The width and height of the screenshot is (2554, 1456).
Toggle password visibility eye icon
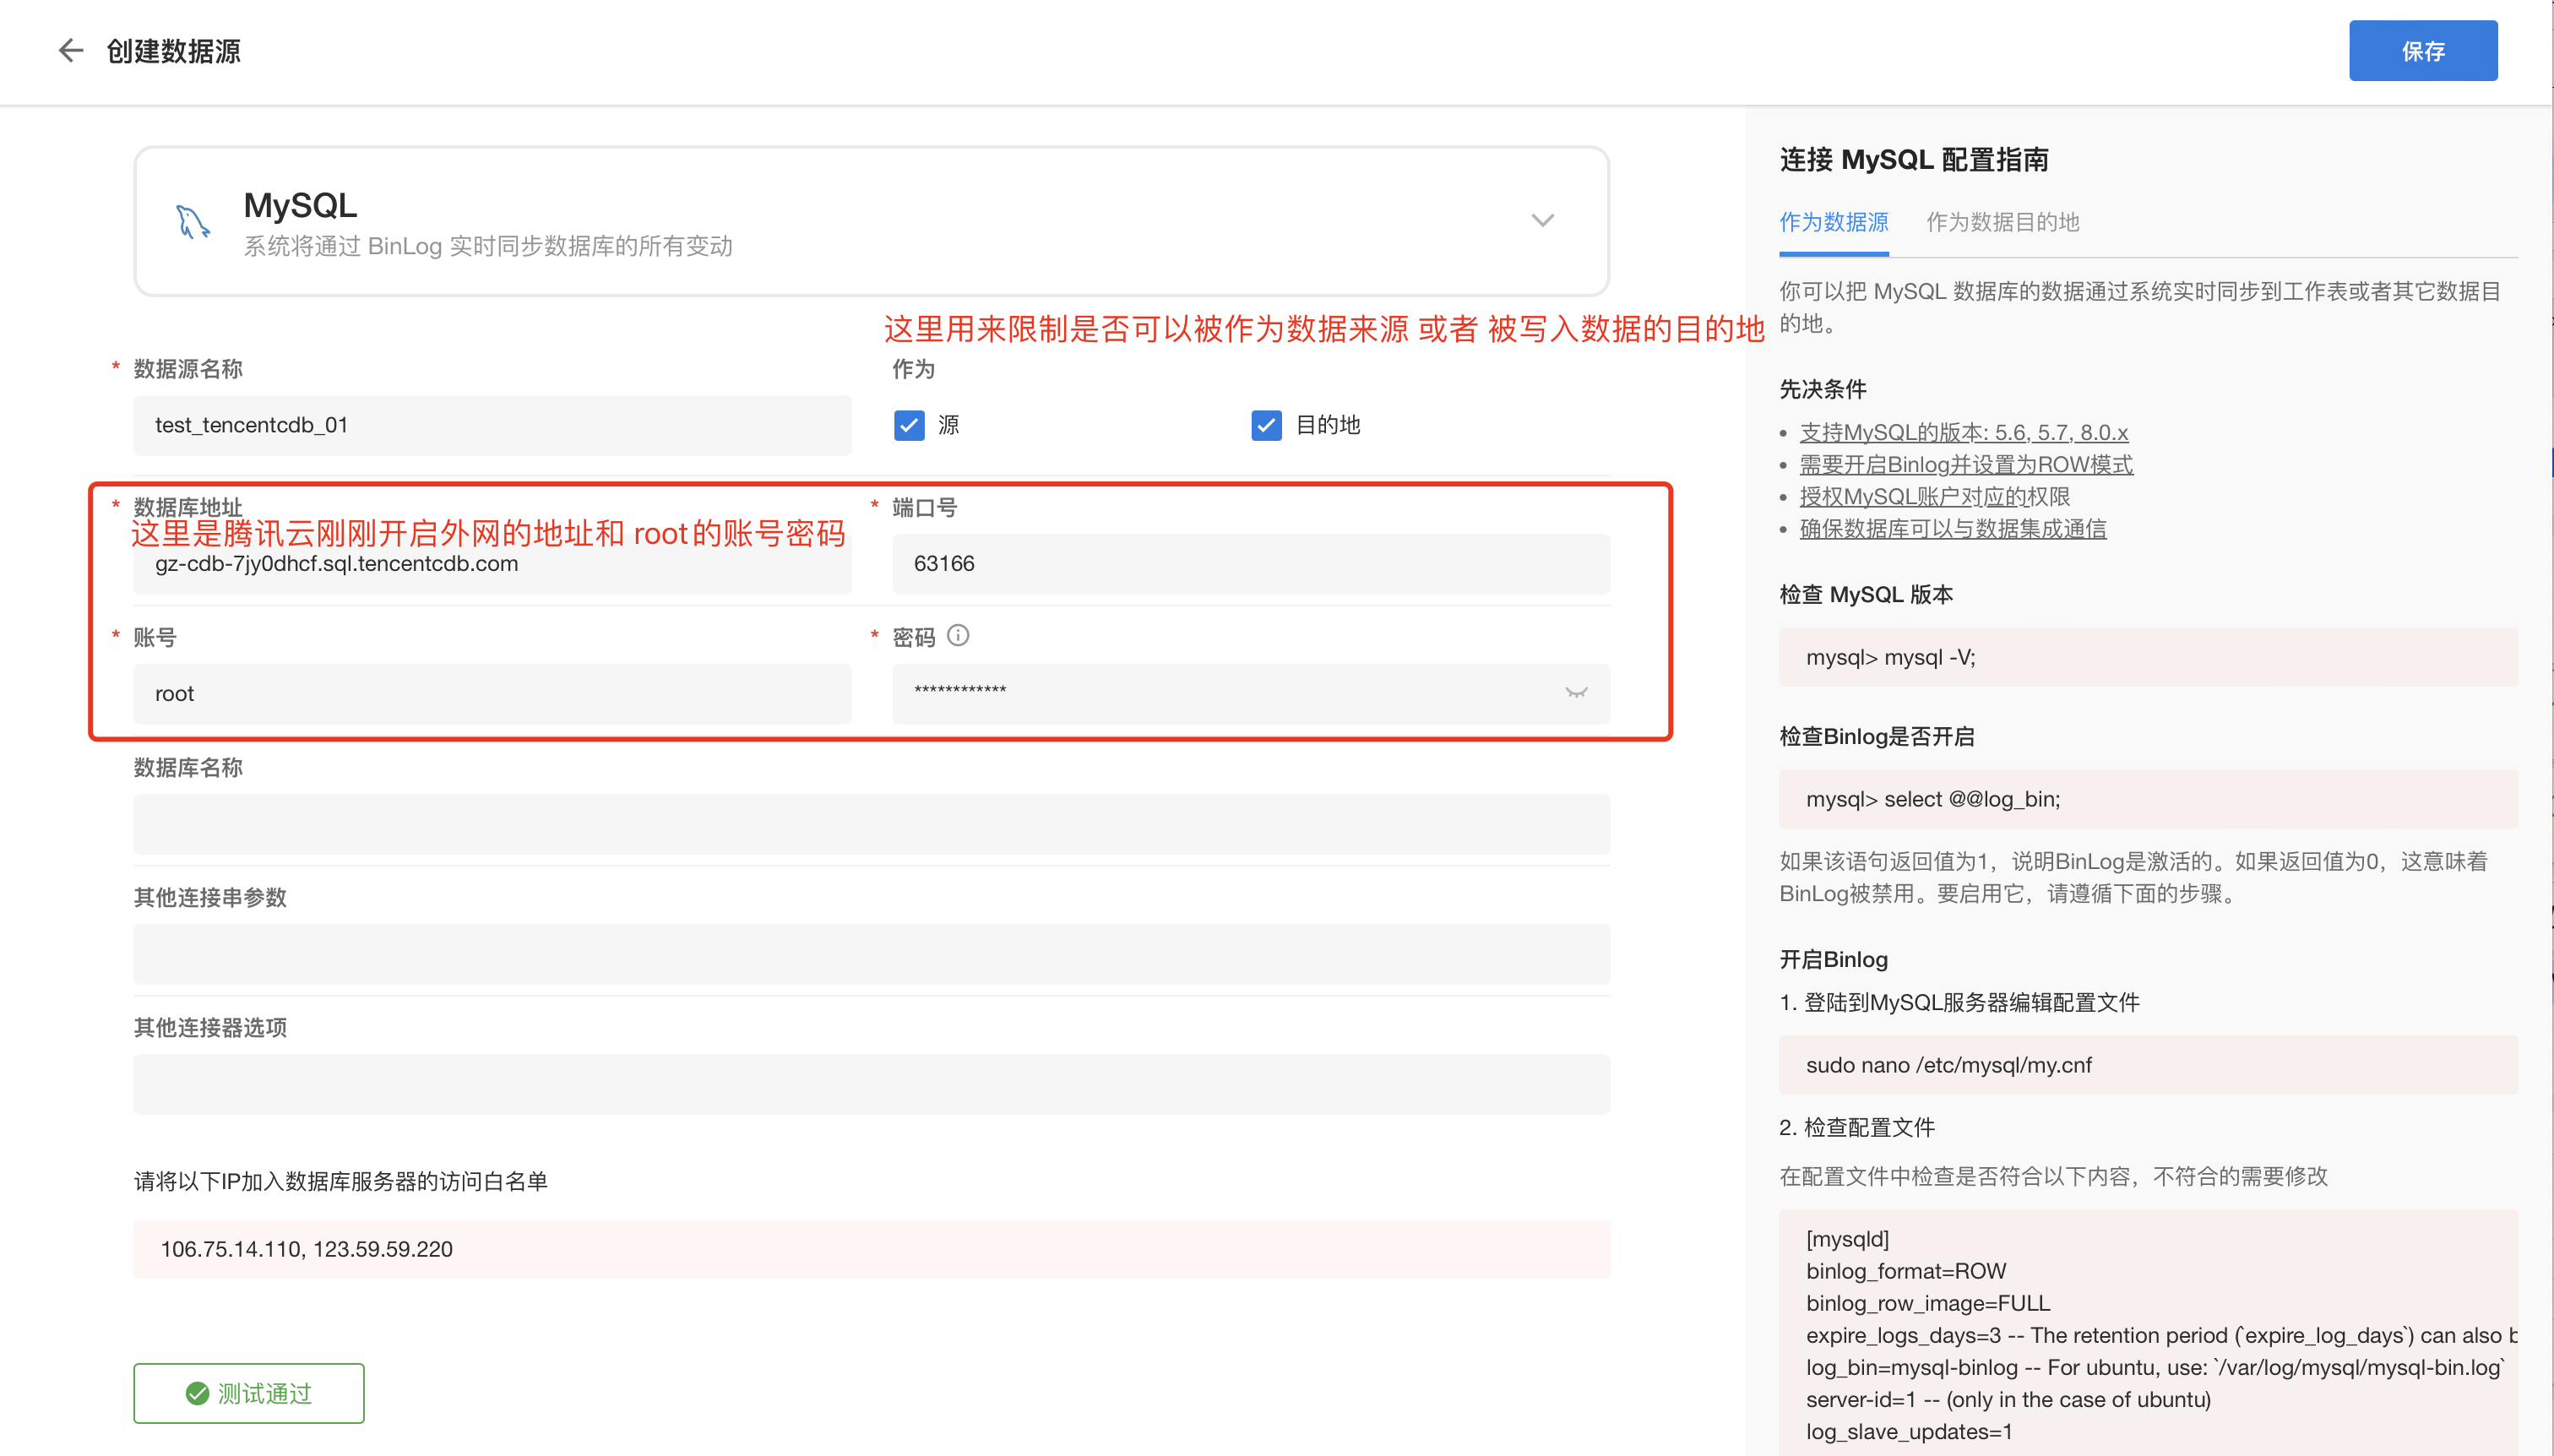click(x=1576, y=693)
